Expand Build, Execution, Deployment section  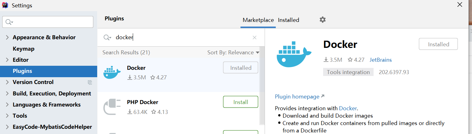point(7,94)
